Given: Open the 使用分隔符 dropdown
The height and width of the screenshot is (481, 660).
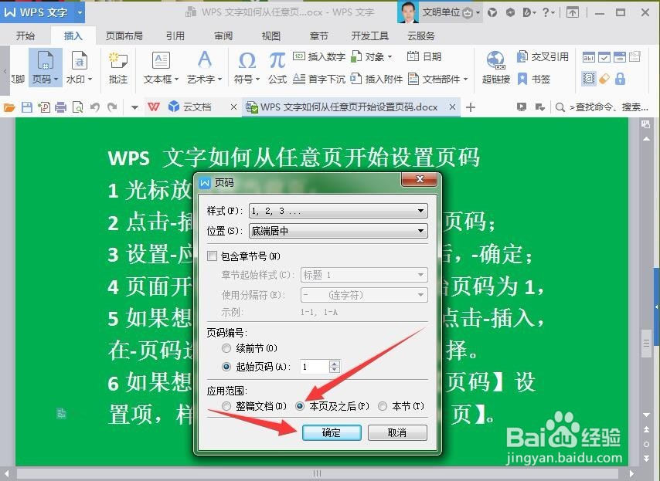Looking at the screenshot, I should pos(364,295).
